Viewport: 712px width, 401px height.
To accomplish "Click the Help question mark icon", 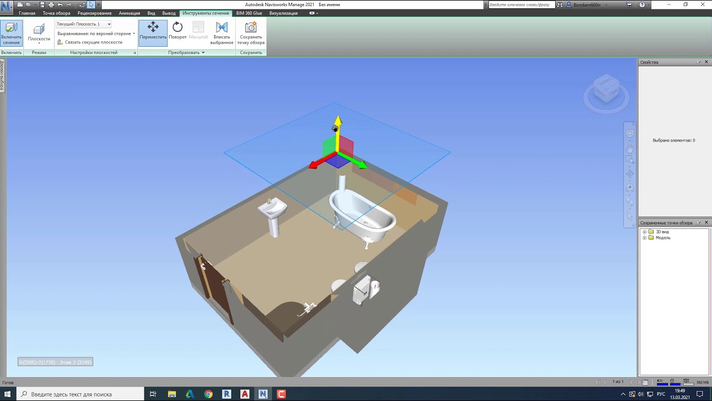I will (642, 4).
